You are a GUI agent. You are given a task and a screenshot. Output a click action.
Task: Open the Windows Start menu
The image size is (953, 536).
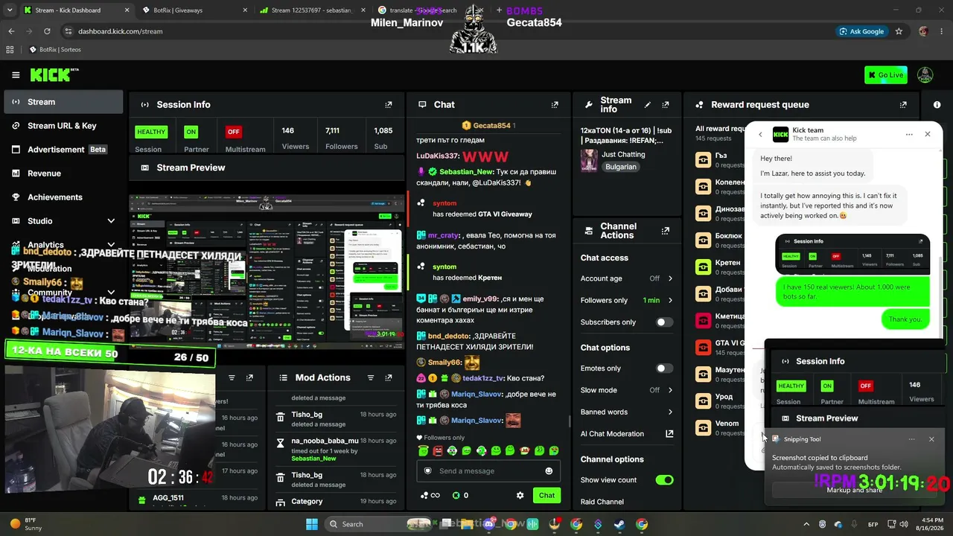(x=311, y=524)
